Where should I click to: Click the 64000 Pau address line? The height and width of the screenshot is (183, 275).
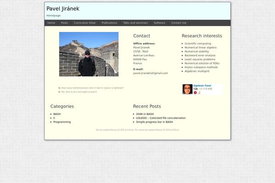coord(140,59)
